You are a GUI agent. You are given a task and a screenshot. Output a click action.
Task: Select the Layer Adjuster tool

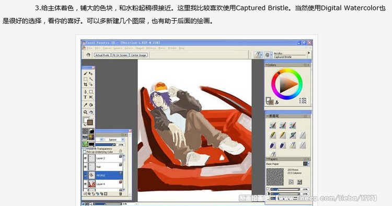pos(91,74)
